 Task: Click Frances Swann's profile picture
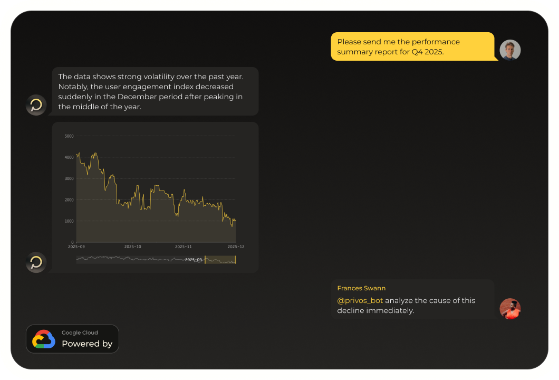coord(509,309)
